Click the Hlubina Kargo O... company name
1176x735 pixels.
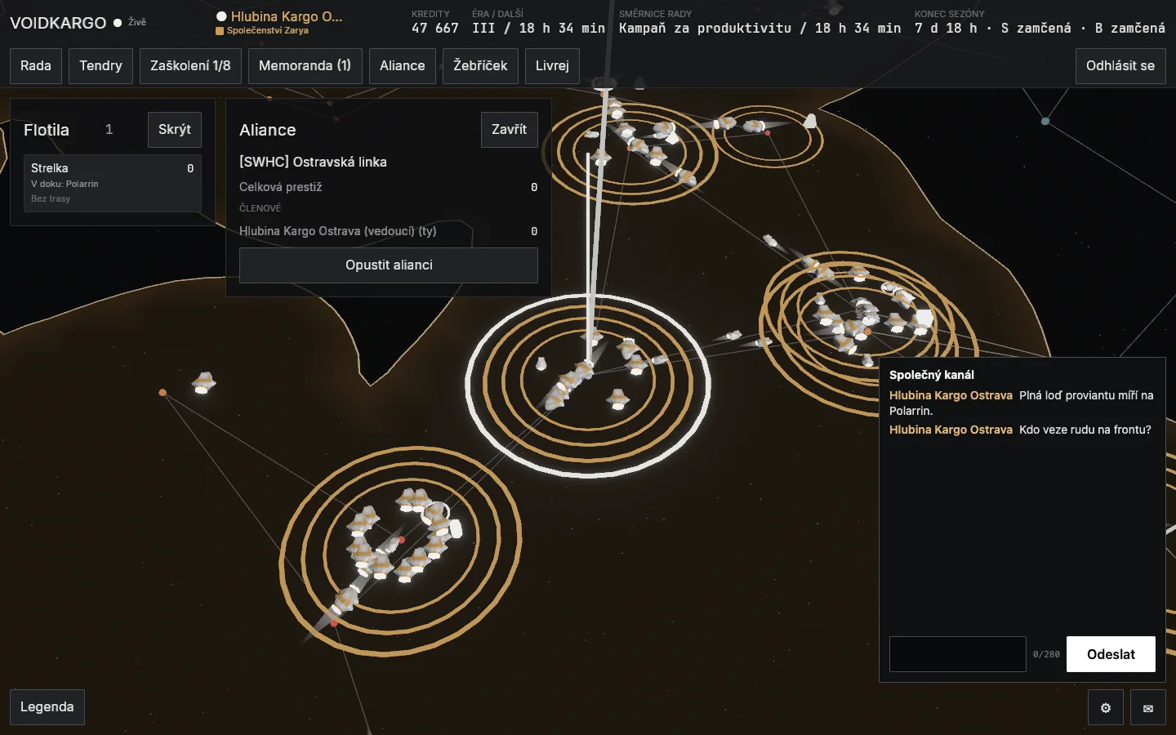(x=287, y=16)
